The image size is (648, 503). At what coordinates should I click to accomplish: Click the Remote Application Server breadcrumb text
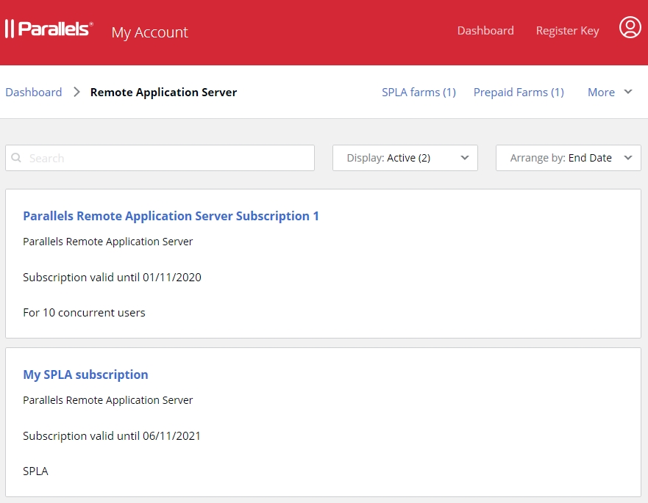point(163,93)
